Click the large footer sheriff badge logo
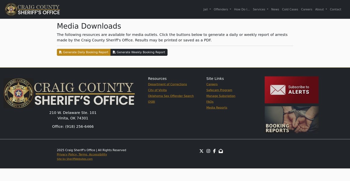This screenshot has width=350, height=181. click(69, 93)
